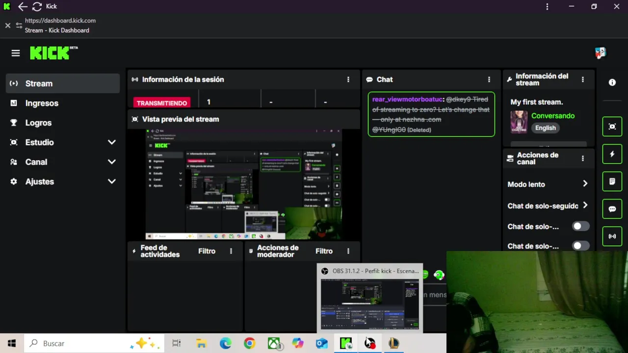The height and width of the screenshot is (353, 628).
Task: Go to Logros in the sidebar
Action: point(63,123)
